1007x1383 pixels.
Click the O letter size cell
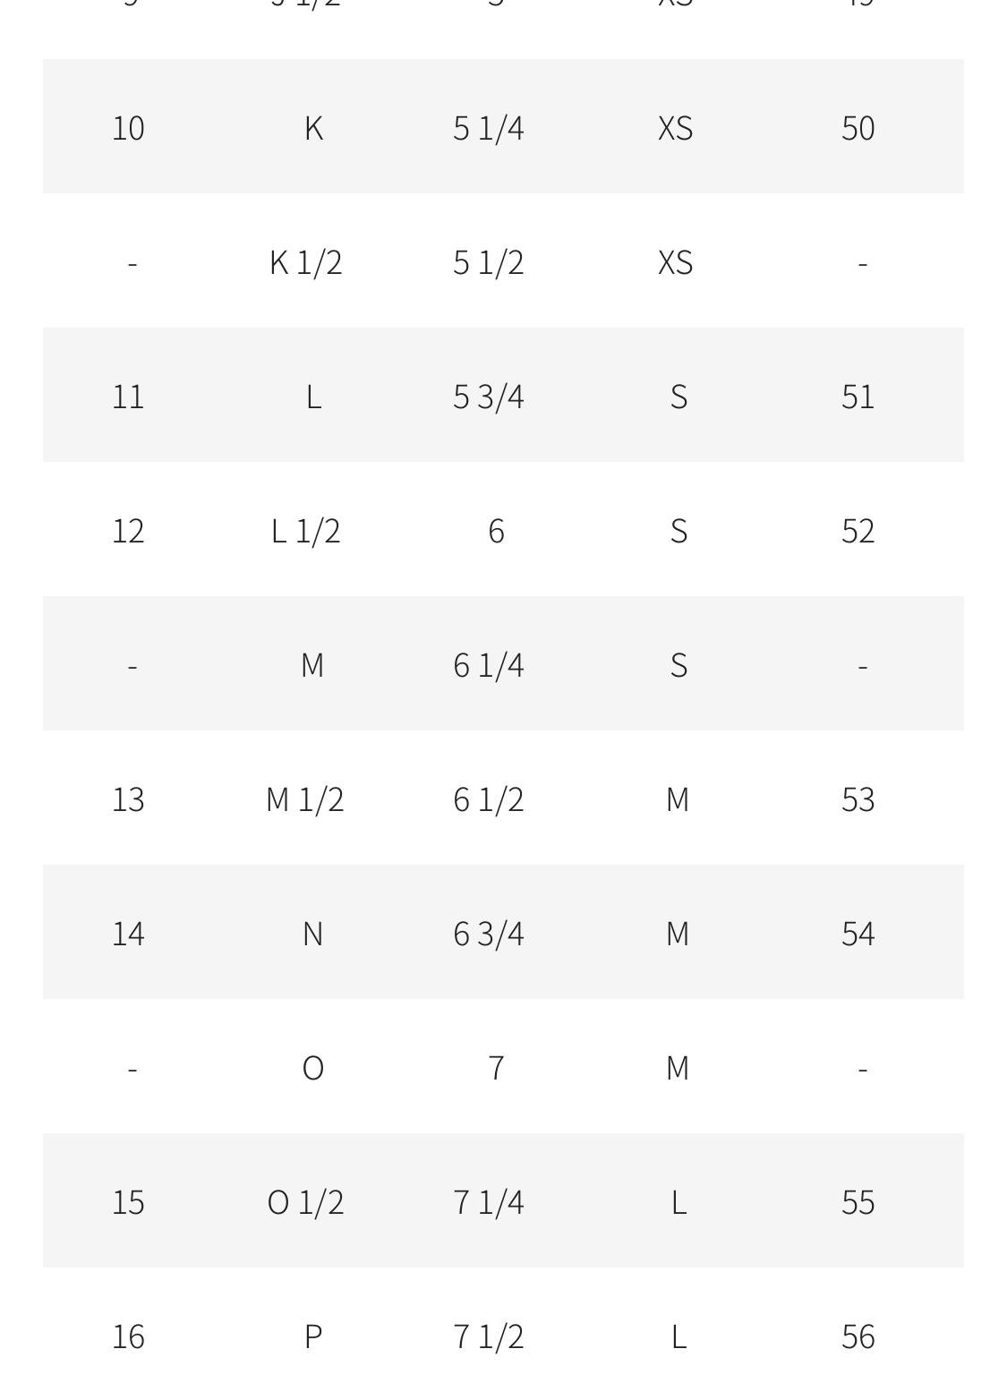click(312, 1068)
